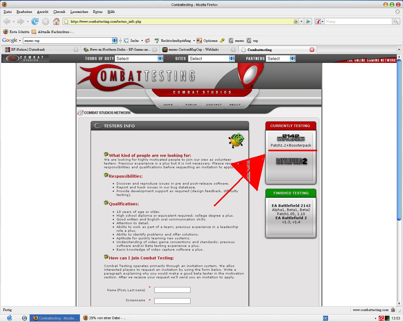Open the Bearbeiten menu

pyautogui.click(x=24, y=12)
